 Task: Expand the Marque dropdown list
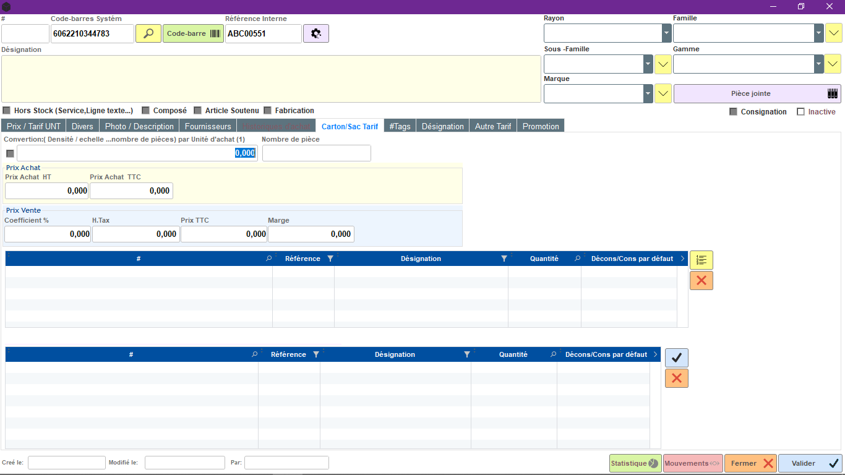pyautogui.click(x=648, y=93)
